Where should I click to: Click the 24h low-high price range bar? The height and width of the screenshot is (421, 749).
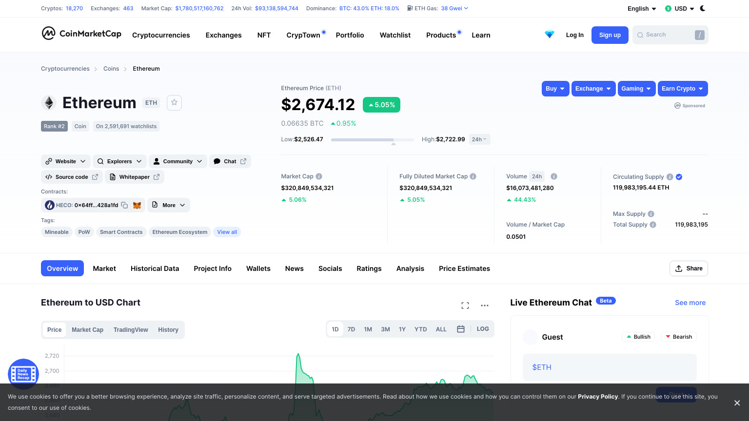[373, 140]
